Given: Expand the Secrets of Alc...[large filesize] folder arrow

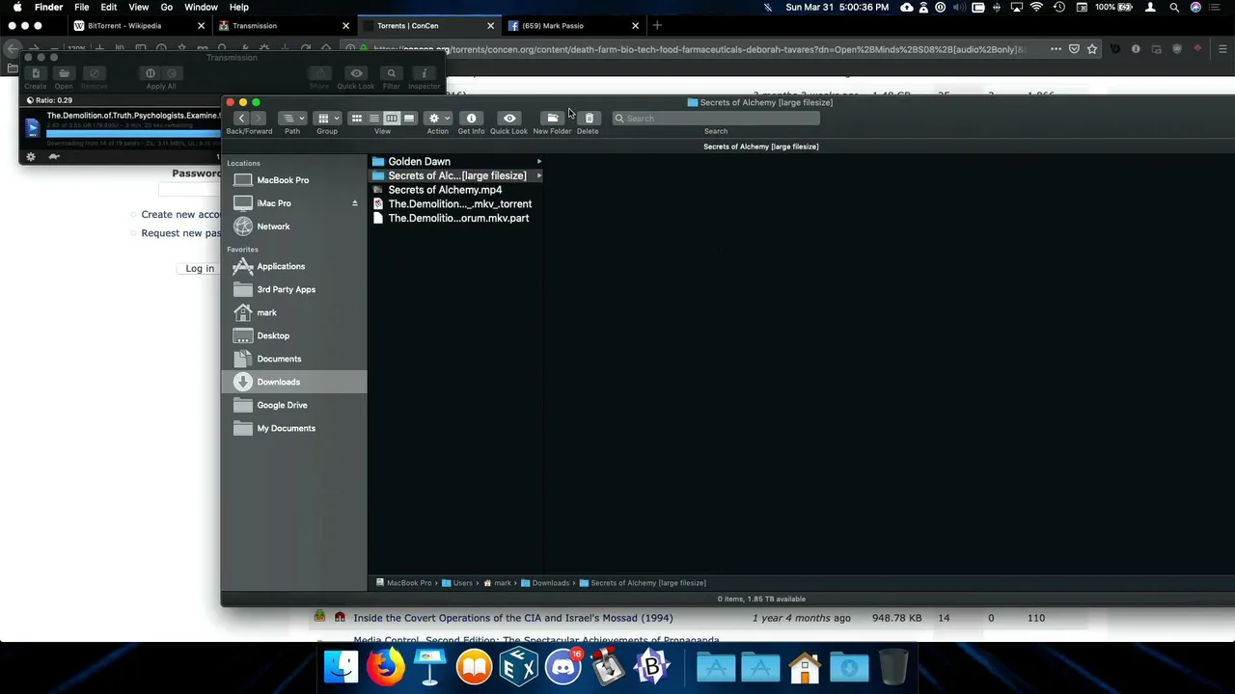Looking at the screenshot, I should click(539, 176).
